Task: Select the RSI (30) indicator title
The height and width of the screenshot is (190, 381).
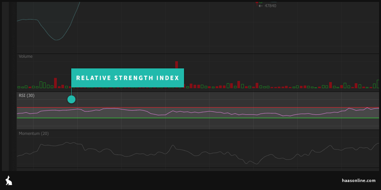Action: click(27, 95)
